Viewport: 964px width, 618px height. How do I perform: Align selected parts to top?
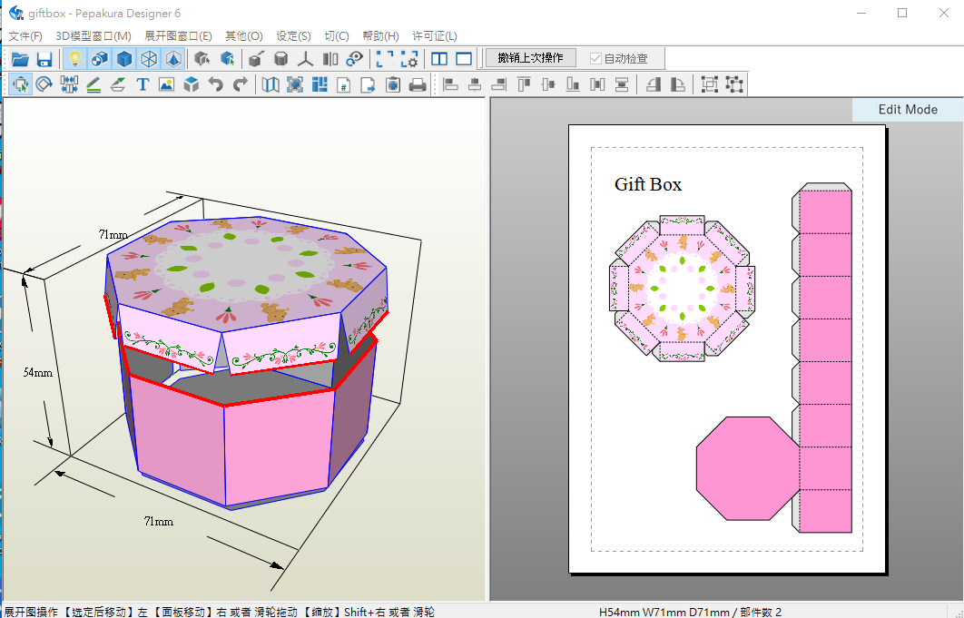[x=524, y=84]
